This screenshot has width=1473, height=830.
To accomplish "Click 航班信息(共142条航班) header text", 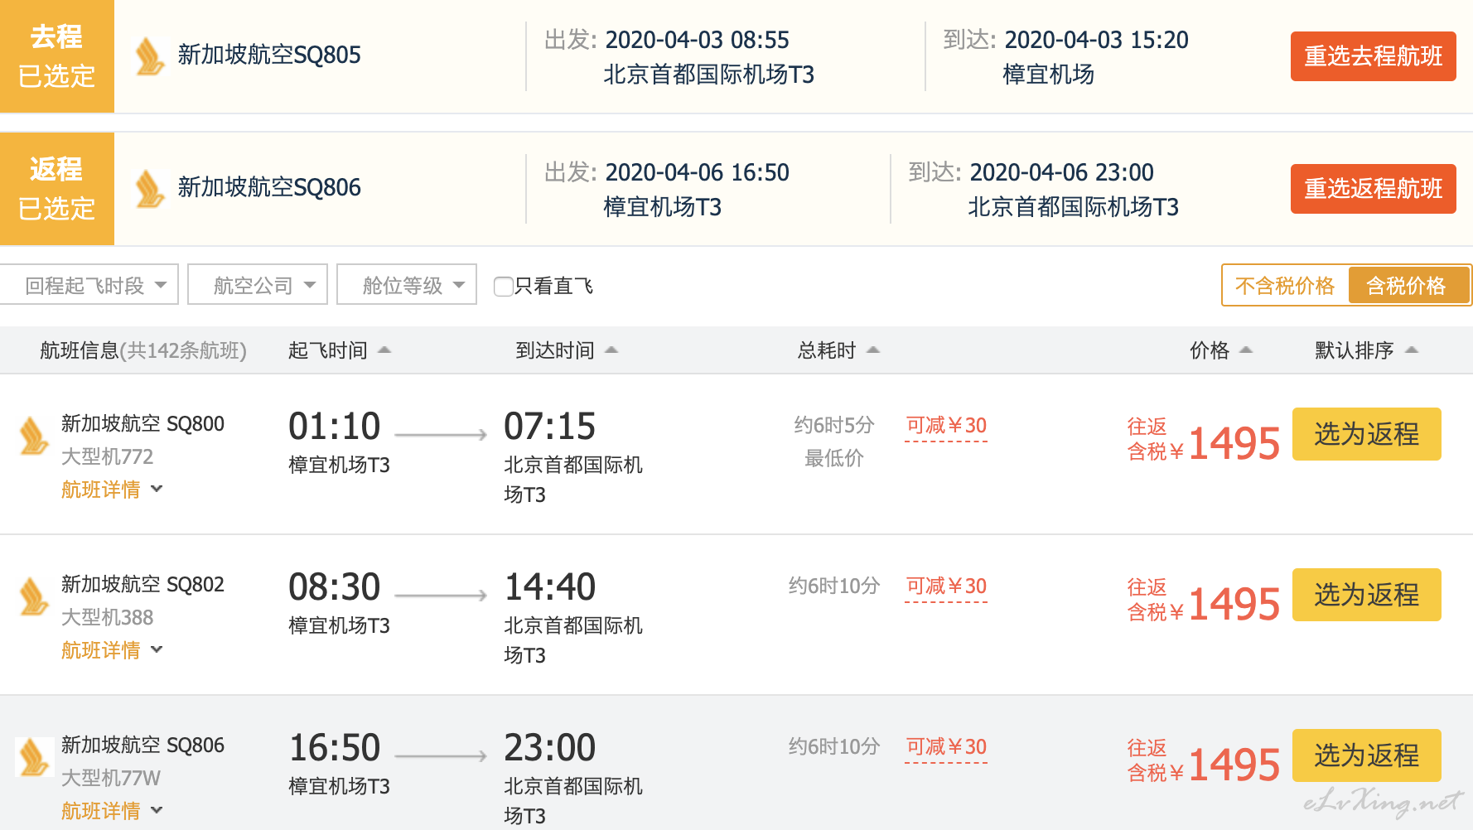I will click(143, 350).
